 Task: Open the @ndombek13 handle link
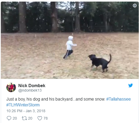click(30, 90)
